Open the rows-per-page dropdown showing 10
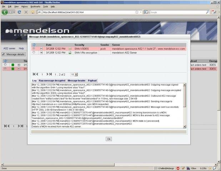The width and height of the screenshot is (221, 171). click(x=74, y=74)
